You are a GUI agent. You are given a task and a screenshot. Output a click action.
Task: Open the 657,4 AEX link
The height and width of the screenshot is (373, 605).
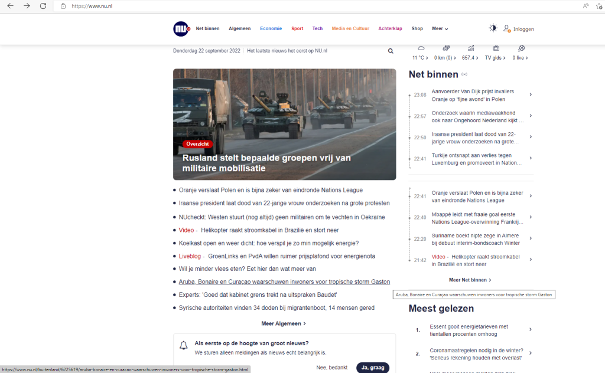coord(470,58)
